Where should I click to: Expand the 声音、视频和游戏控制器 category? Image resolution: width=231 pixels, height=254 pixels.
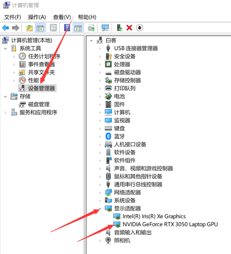click(100, 169)
